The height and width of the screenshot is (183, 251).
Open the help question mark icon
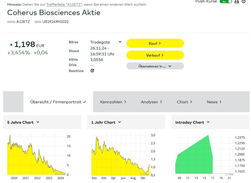(x=243, y=2)
